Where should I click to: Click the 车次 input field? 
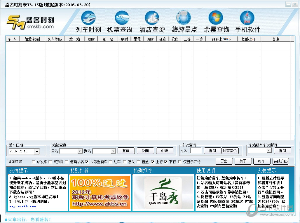(196, 151)
